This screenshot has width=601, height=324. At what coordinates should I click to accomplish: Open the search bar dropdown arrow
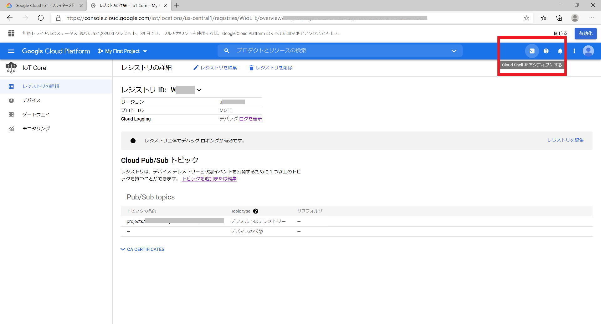[x=454, y=51]
